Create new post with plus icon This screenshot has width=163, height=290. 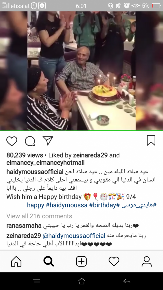tap(81, 261)
